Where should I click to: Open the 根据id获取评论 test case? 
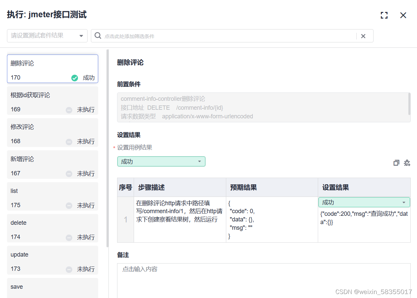52,100
